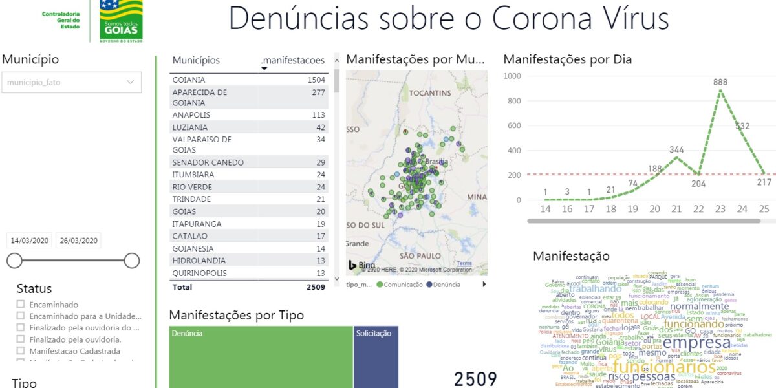
Task: Open the Terms link on the map
Action: click(x=464, y=263)
